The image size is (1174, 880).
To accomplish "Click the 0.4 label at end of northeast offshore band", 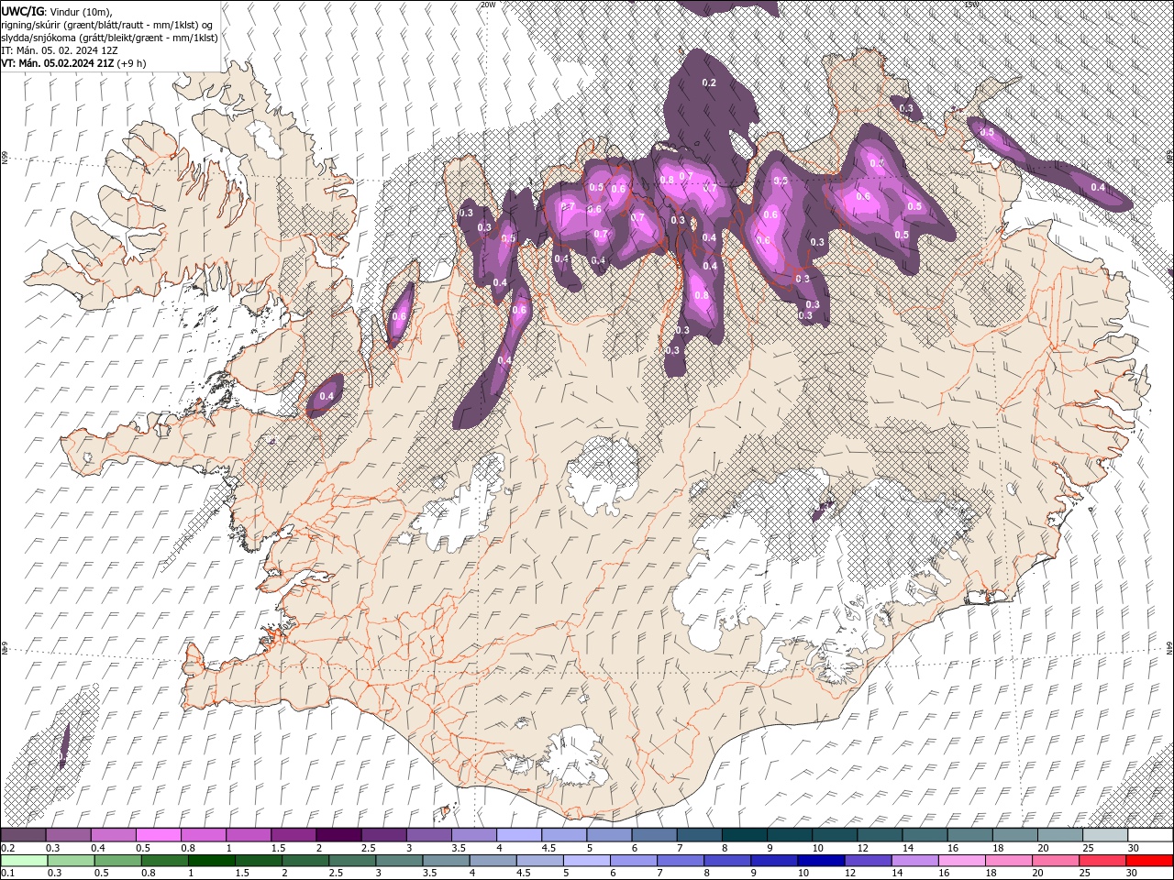I will tap(1098, 188).
